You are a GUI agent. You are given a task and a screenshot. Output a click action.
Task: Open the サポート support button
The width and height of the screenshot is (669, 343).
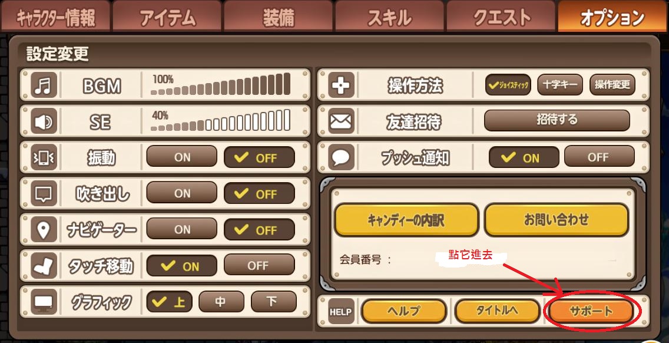pyautogui.click(x=591, y=311)
